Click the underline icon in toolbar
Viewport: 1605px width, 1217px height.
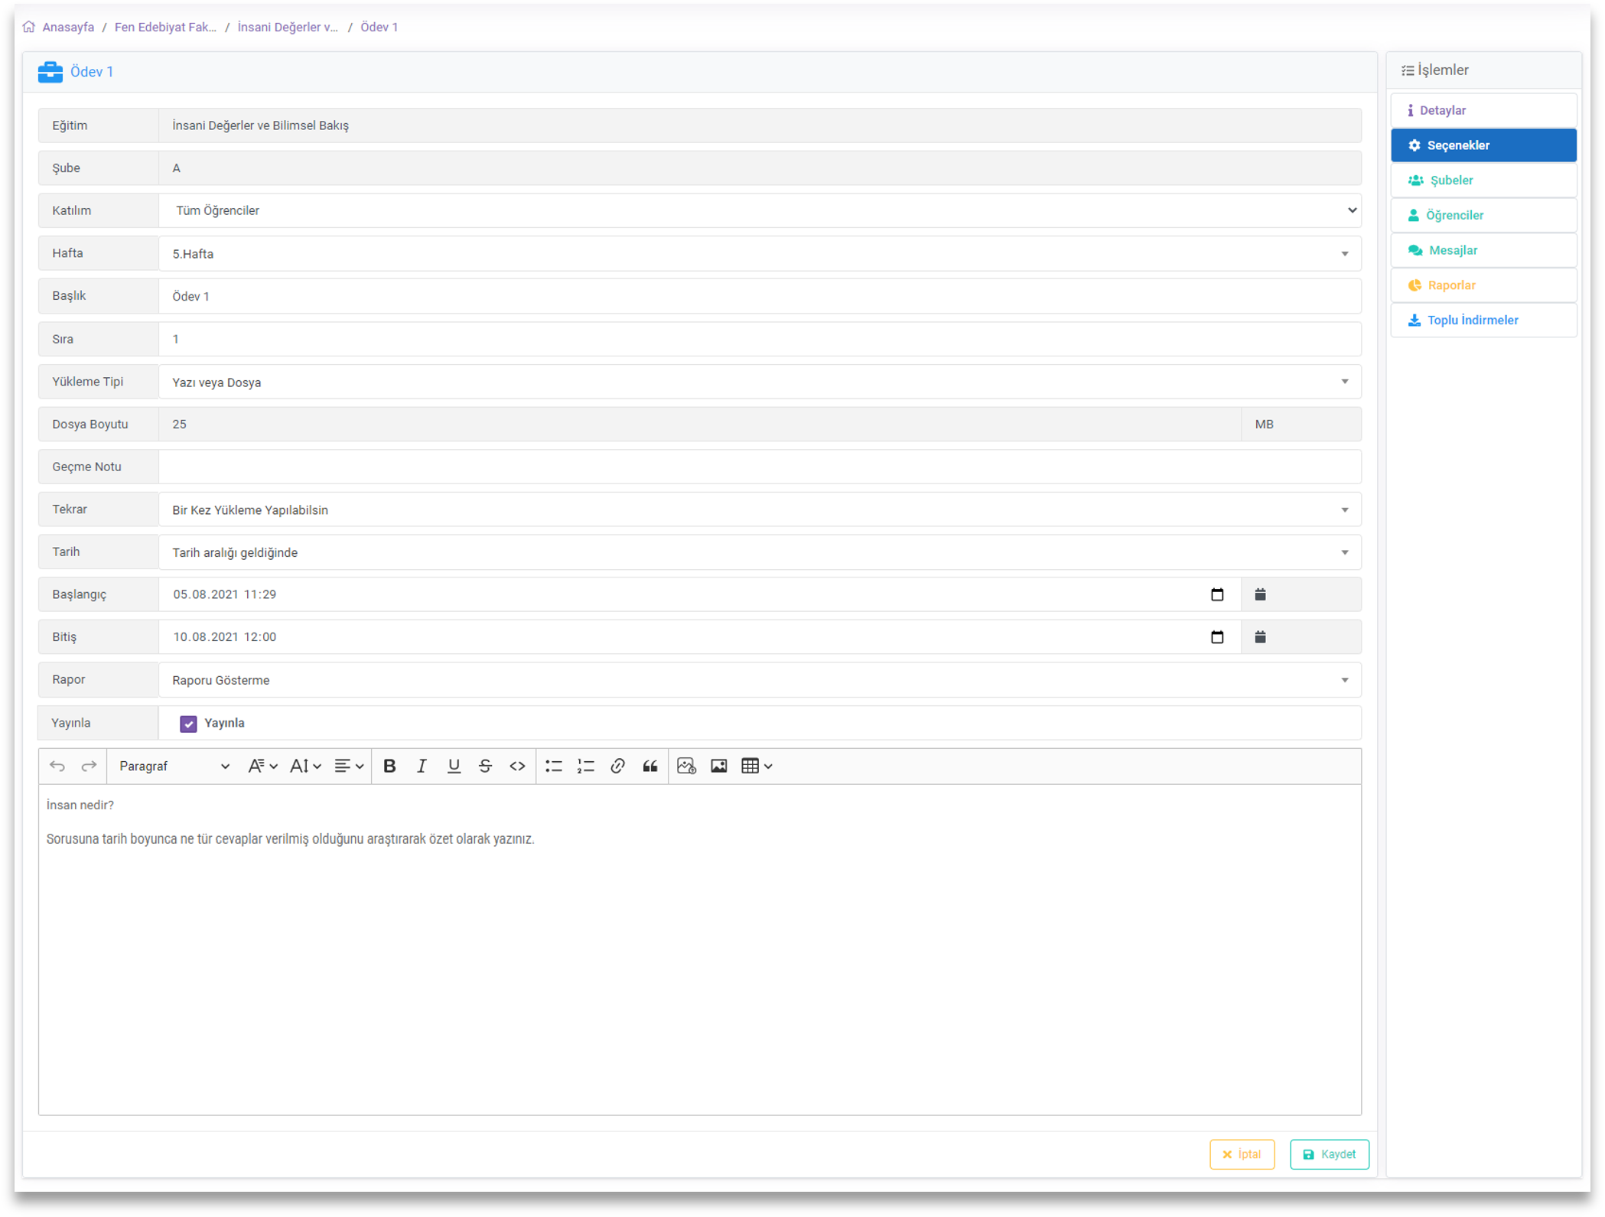tap(454, 766)
